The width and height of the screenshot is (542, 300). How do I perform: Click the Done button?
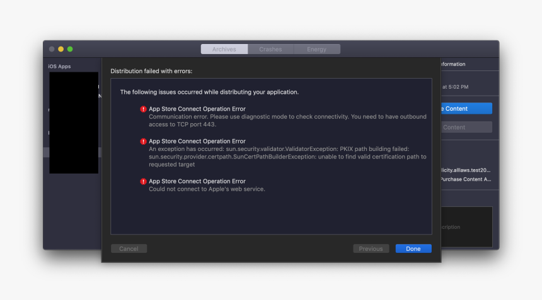[x=413, y=248]
